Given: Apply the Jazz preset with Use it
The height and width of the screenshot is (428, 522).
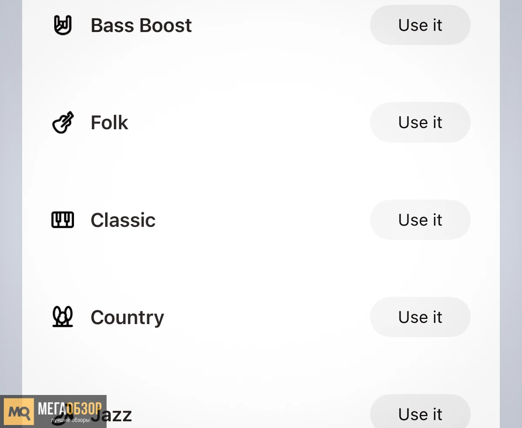Looking at the screenshot, I should (420, 412).
